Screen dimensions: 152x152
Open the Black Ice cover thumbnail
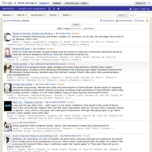[x=8, y=106]
